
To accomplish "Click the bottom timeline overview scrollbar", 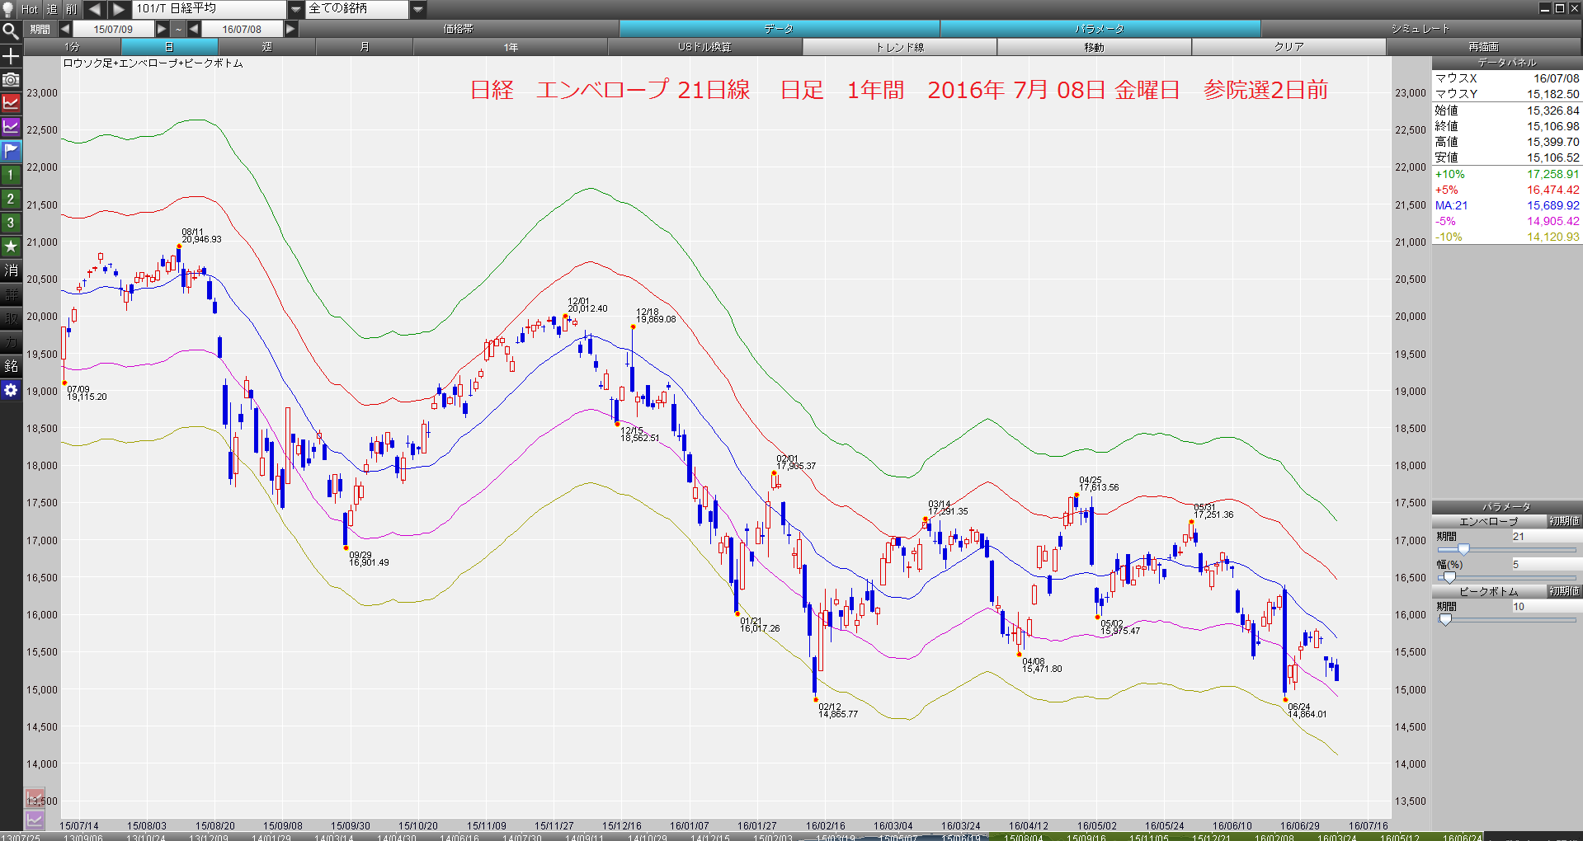I will (791, 837).
